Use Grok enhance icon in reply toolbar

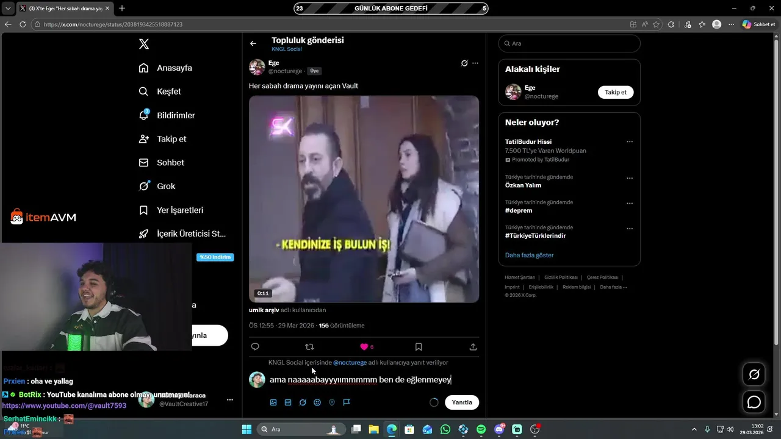303,402
